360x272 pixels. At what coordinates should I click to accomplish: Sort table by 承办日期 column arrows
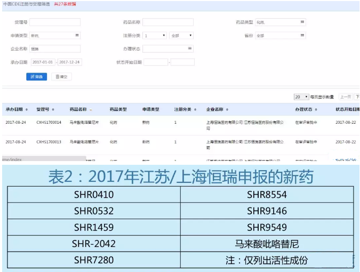(28, 109)
